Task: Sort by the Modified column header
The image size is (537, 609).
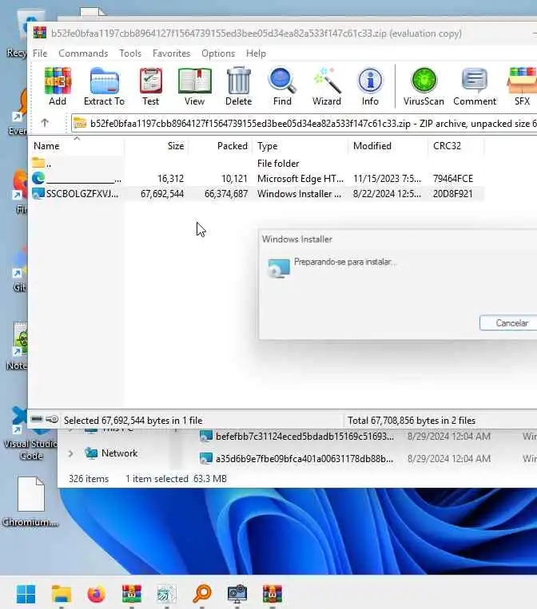Action: [x=388, y=146]
